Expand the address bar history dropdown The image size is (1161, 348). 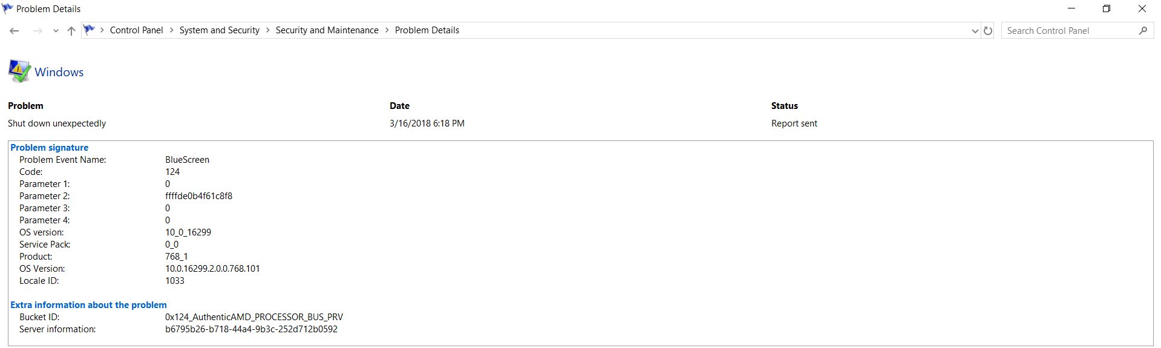[975, 31]
